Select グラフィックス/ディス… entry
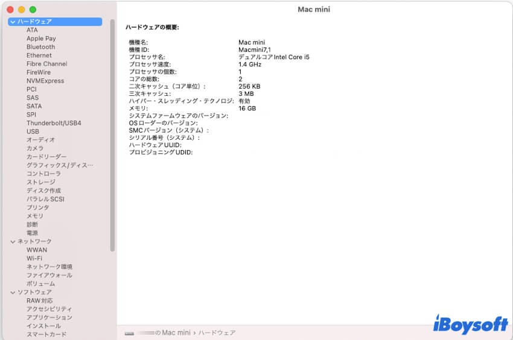The image size is (513, 340). 60,165
